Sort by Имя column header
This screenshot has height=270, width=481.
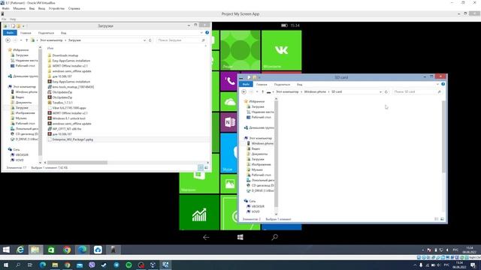point(50,48)
